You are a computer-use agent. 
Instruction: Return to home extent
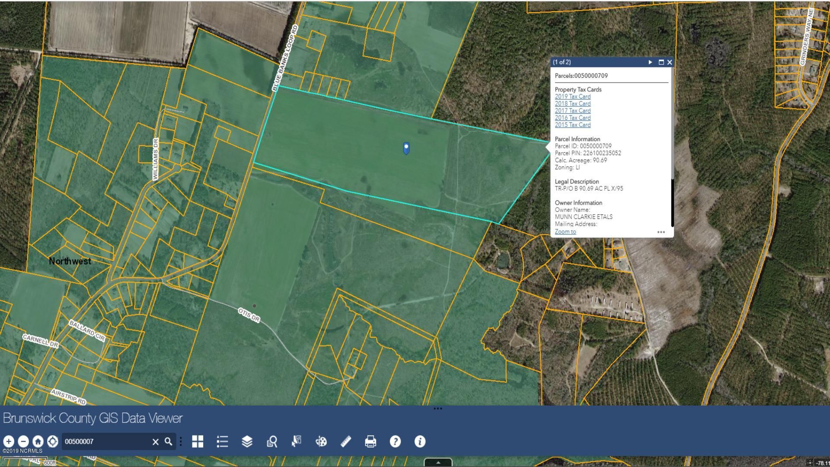pos(38,441)
